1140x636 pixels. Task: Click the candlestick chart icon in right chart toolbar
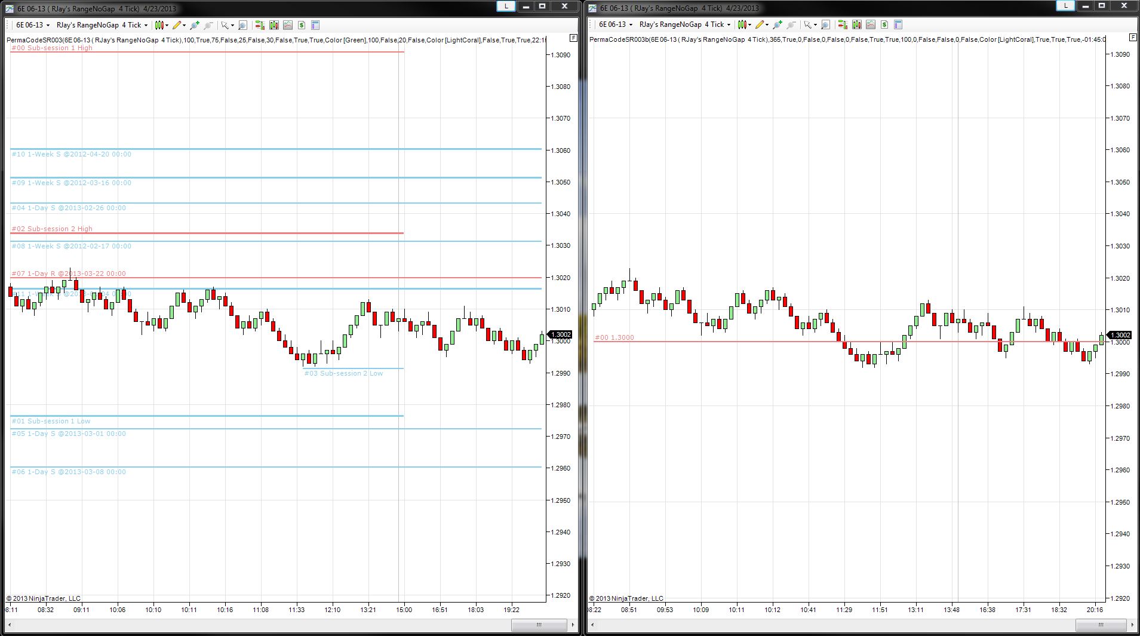pyautogui.click(x=857, y=24)
